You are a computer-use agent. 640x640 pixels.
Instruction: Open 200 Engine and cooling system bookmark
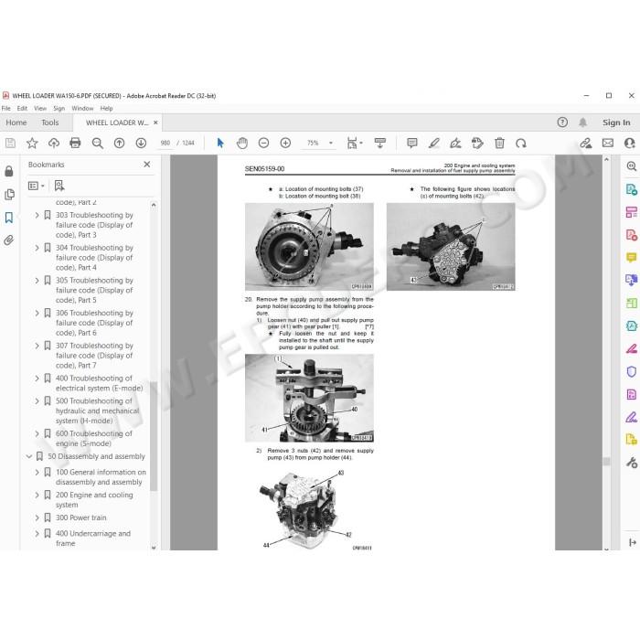[94, 499]
